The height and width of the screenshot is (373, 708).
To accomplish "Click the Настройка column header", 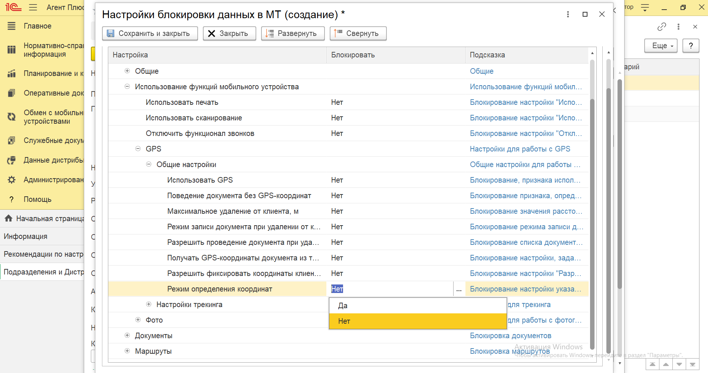I will pos(217,55).
